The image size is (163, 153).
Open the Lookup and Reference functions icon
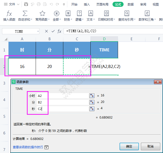(x=127, y=13)
